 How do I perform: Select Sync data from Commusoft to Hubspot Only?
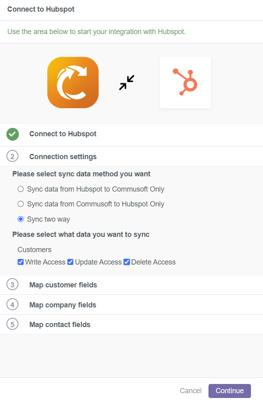pyautogui.click(x=20, y=204)
